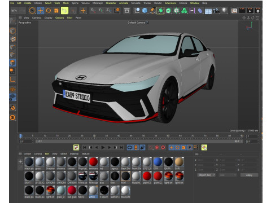Open the material manager Texture menu
The image size is (271, 203).
pos(86,154)
